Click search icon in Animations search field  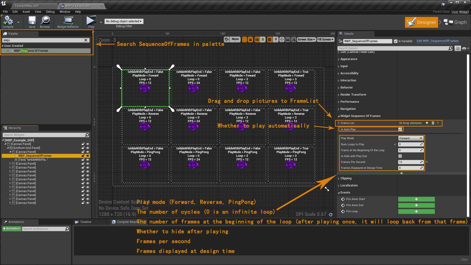(x=67, y=229)
